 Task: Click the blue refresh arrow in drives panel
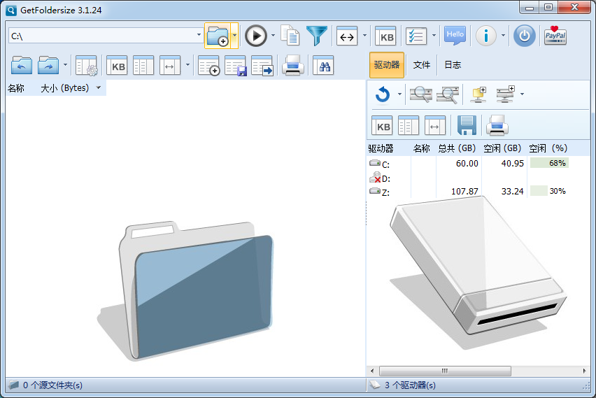tap(382, 94)
